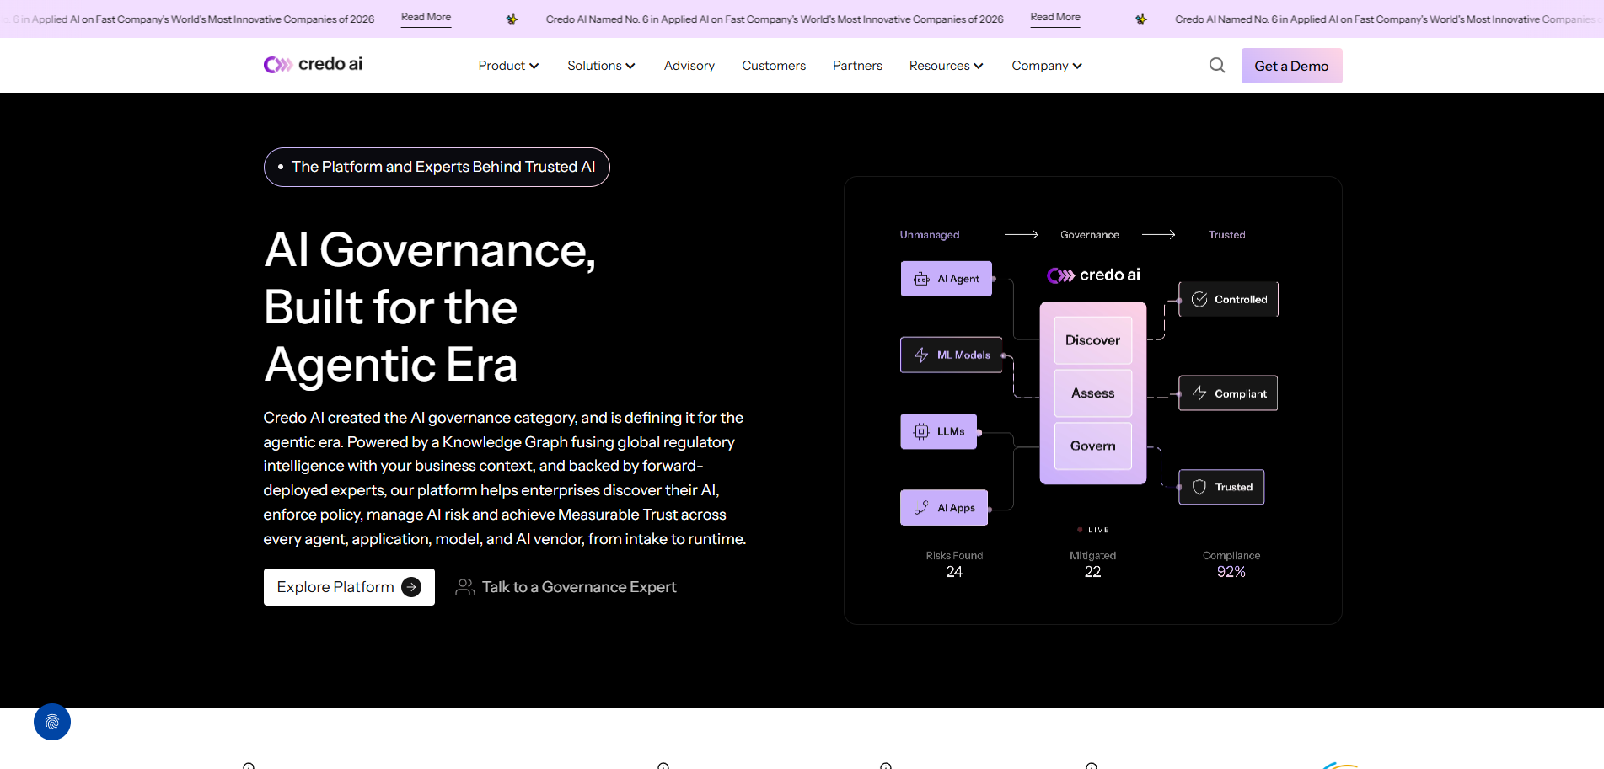Screen dimensions: 1604x769
Task: Click the LLMs label
Action: (951, 431)
